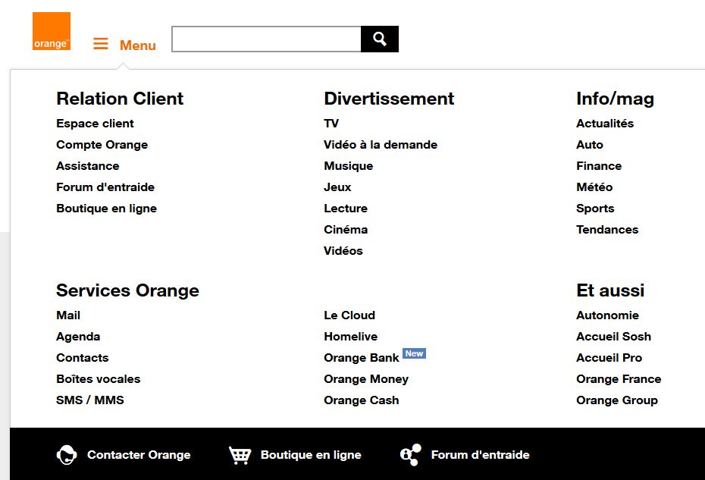The height and width of the screenshot is (480, 705).
Task: Open the hamburger Menu icon
Action: (x=101, y=43)
